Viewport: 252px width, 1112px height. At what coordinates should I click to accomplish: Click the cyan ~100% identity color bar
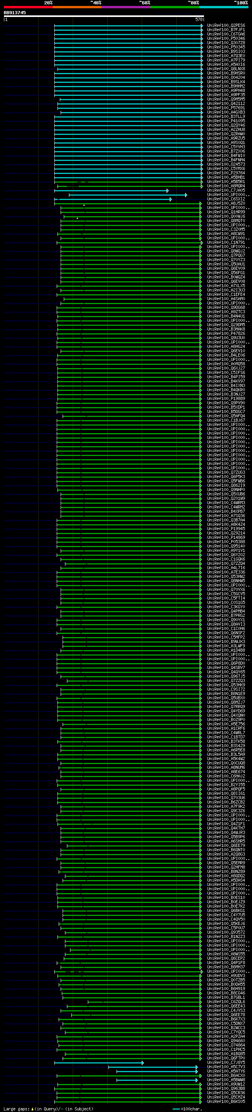(224, 7)
